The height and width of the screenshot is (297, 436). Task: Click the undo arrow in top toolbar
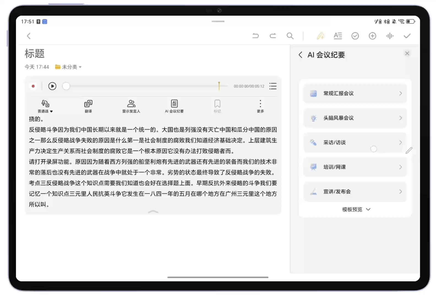(x=255, y=36)
